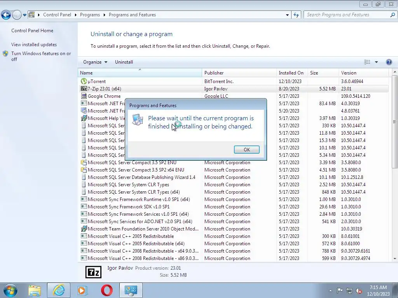The height and width of the screenshot is (298, 398).
Task: Expand arrow after Programs breadcrumb
Action: [104, 15]
